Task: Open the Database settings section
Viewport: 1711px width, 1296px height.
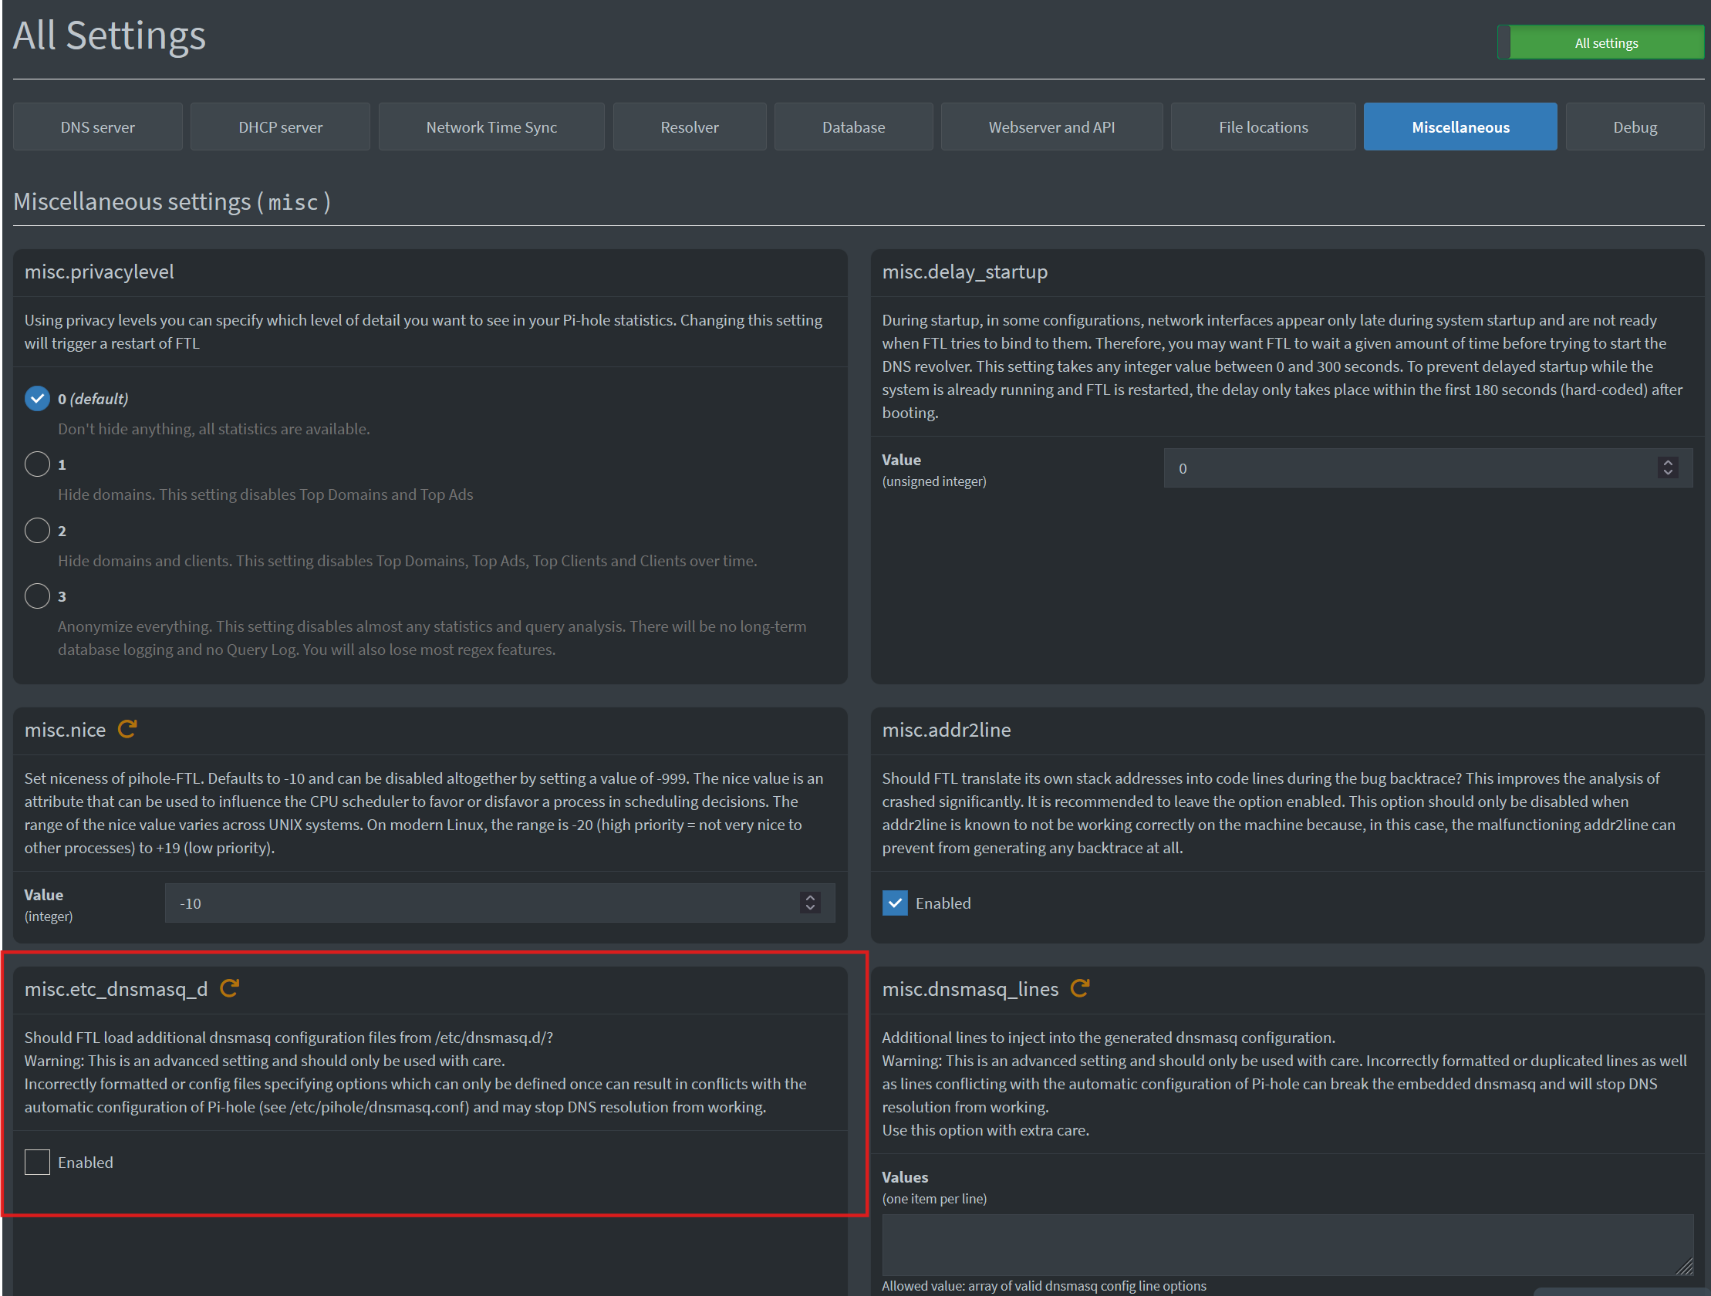Action: [x=853, y=126]
